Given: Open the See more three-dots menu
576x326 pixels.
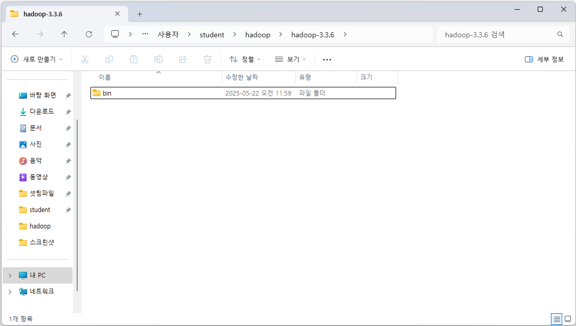Looking at the screenshot, I should click(x=327, y=59).
